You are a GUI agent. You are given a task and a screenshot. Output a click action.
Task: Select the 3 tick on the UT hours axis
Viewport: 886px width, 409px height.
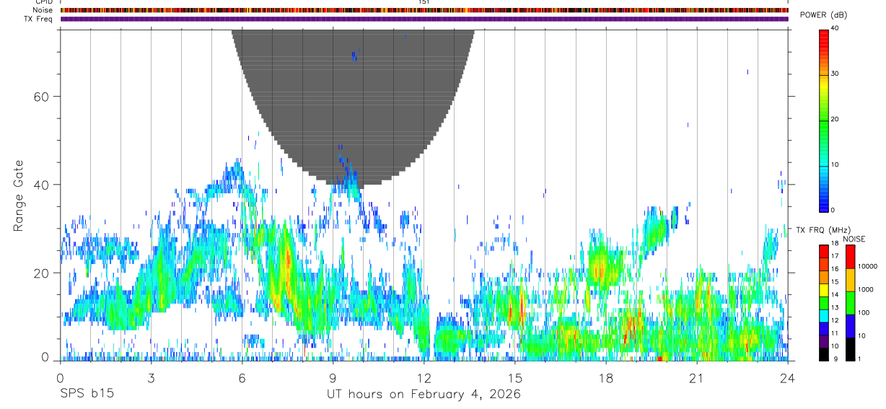click(151, 378)
